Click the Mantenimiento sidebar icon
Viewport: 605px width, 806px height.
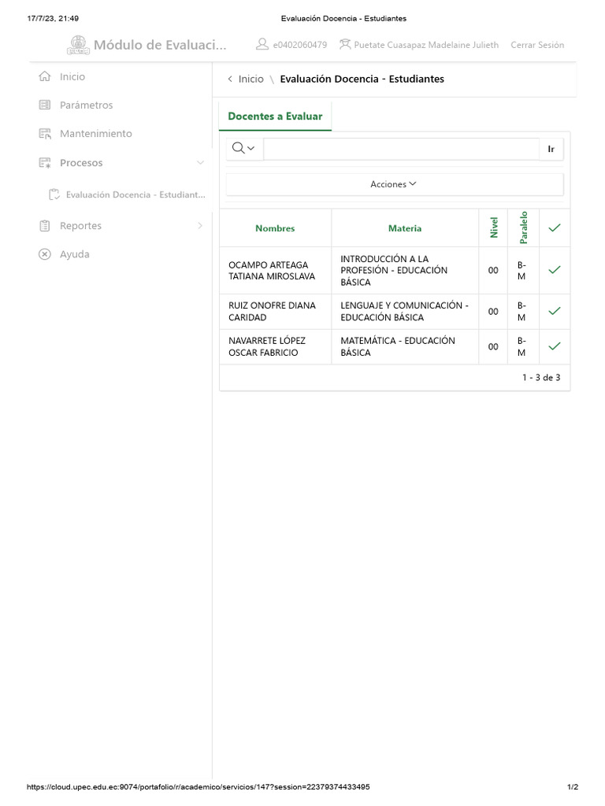tap(45, 134)
